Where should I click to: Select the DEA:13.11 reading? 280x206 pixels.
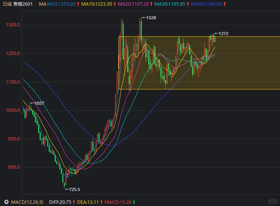tap(88, 202)
